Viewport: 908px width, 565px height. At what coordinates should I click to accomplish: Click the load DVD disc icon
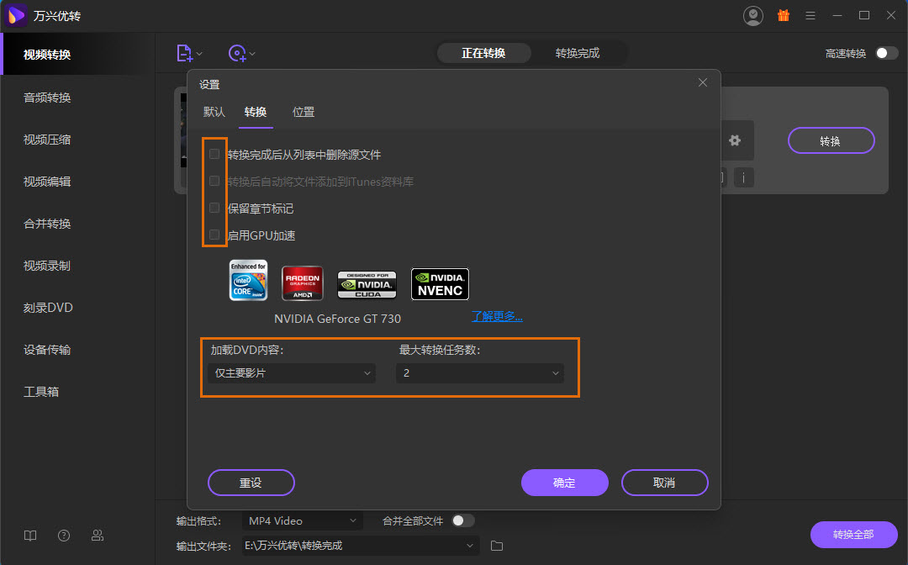(238, 52)
